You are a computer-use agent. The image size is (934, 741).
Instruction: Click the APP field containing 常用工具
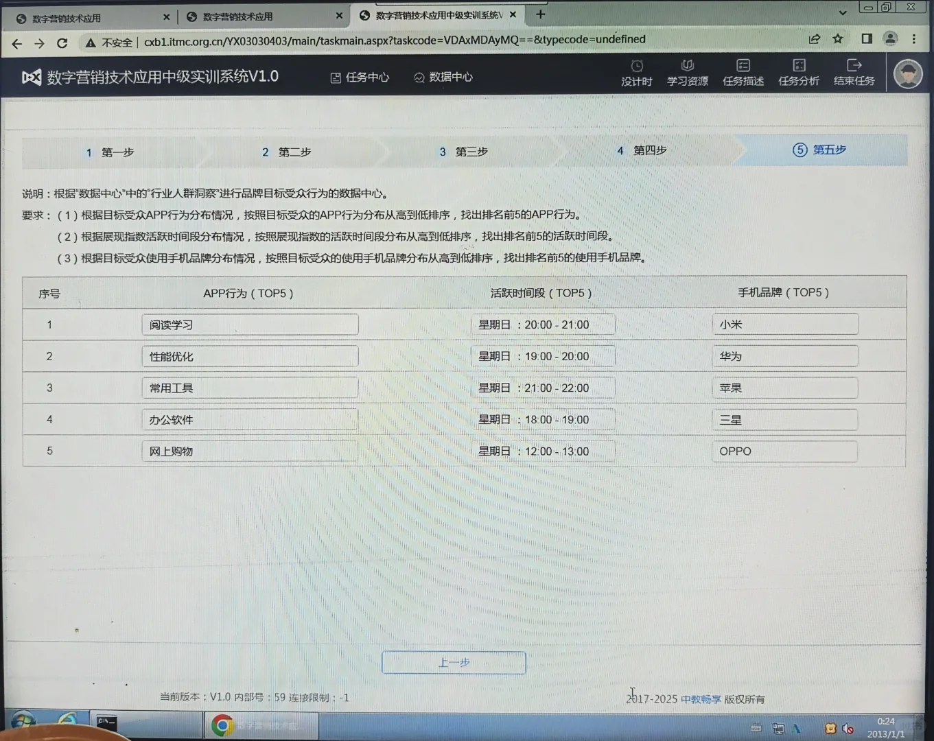point(250,388)
